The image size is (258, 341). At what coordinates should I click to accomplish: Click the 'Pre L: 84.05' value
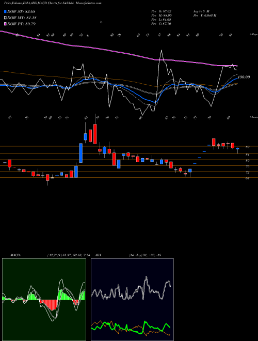point(162,19)
